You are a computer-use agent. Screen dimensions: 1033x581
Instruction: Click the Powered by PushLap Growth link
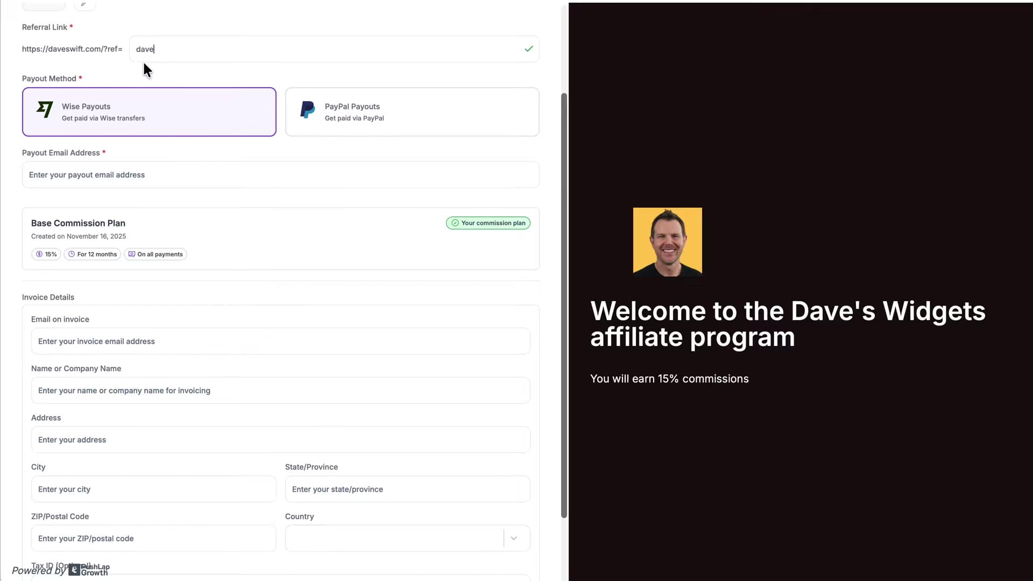tap(61, 570)
